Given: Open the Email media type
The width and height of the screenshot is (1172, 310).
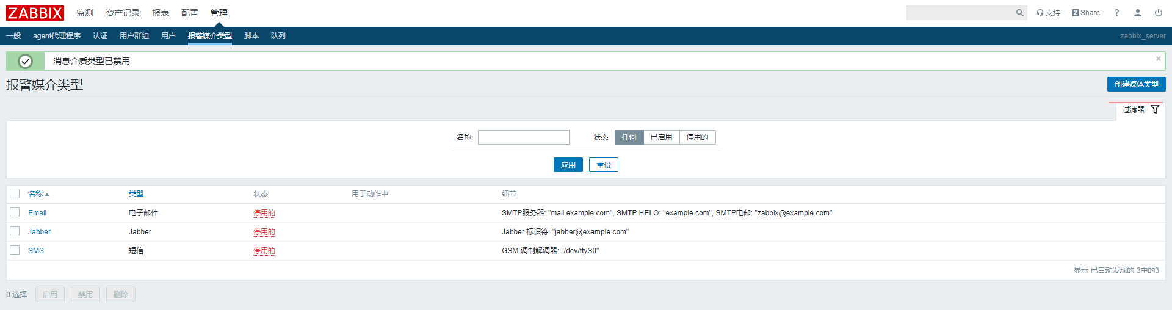Looking at the screenshot, I should point(37,213).
